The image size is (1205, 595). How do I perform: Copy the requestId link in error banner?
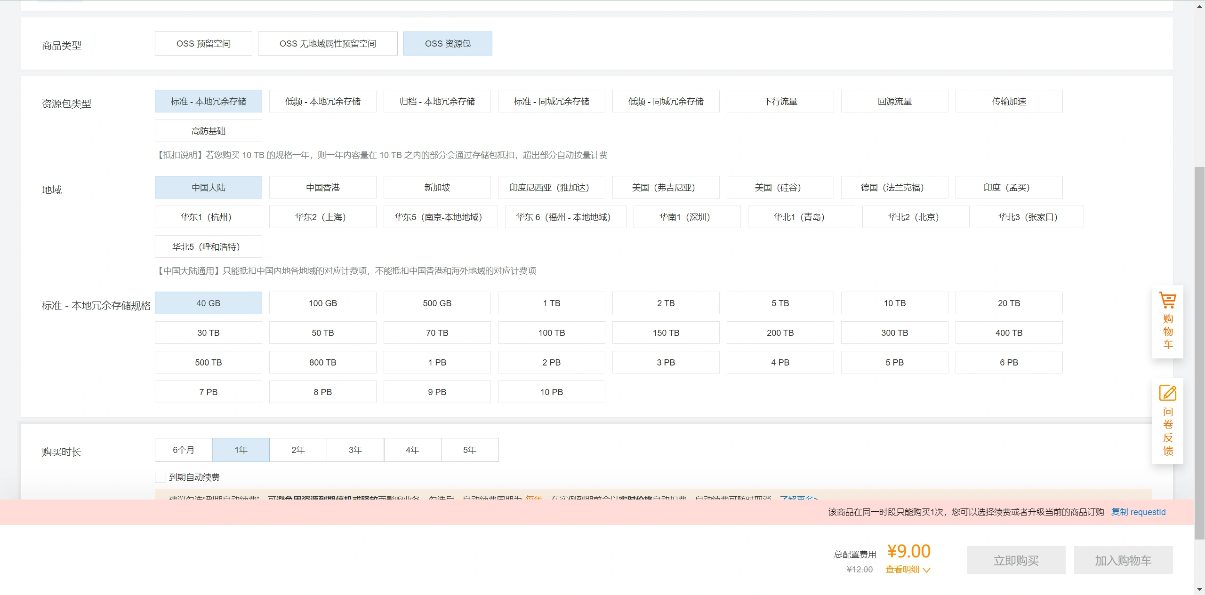click(x=1138, y=512)
